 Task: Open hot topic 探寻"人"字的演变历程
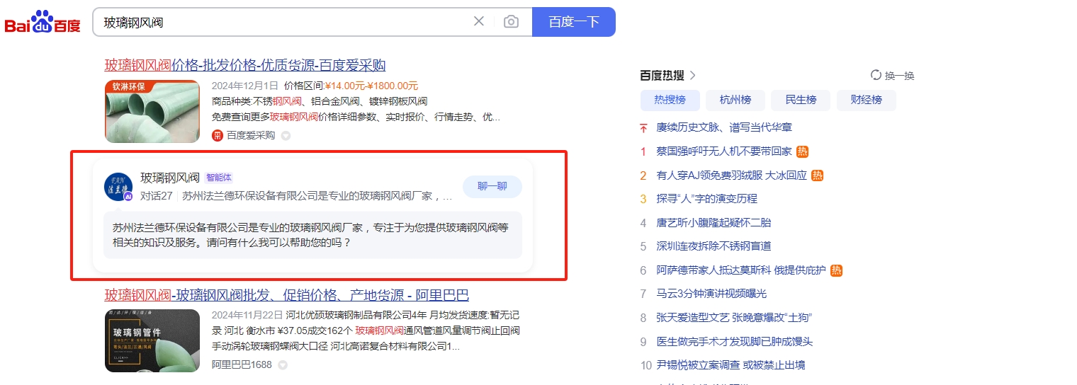[707, 199]
